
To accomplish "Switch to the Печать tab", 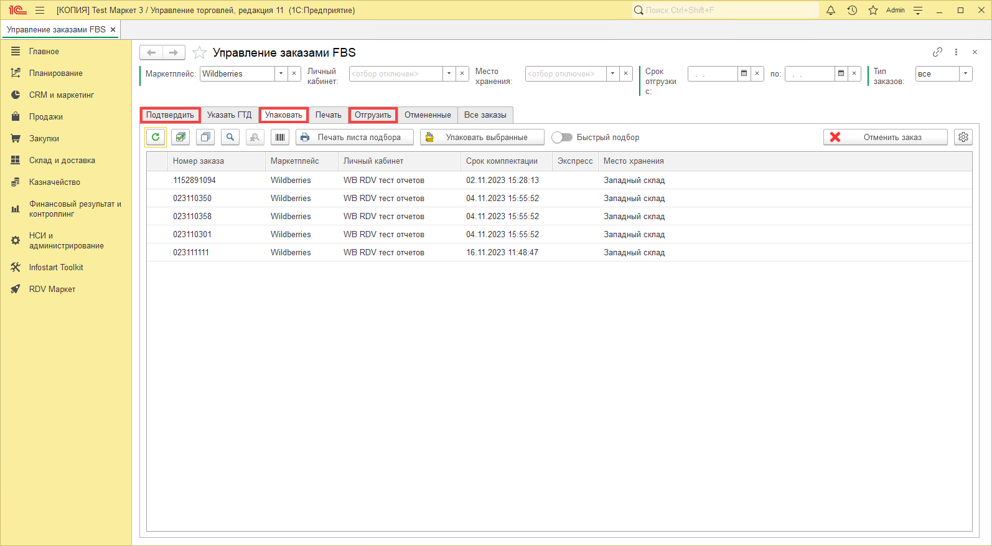I will (x=328, y=115).
